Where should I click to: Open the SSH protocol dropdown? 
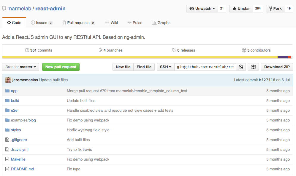[x=166, y=67]
